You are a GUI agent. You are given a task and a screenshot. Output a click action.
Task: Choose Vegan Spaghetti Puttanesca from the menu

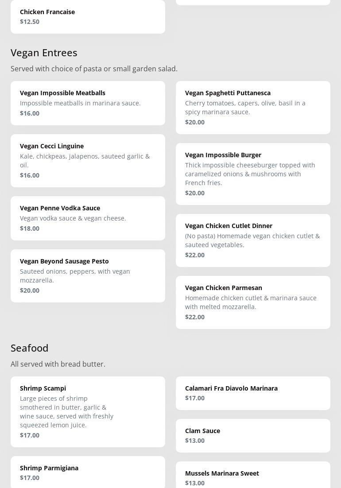[x=253, y=107]
